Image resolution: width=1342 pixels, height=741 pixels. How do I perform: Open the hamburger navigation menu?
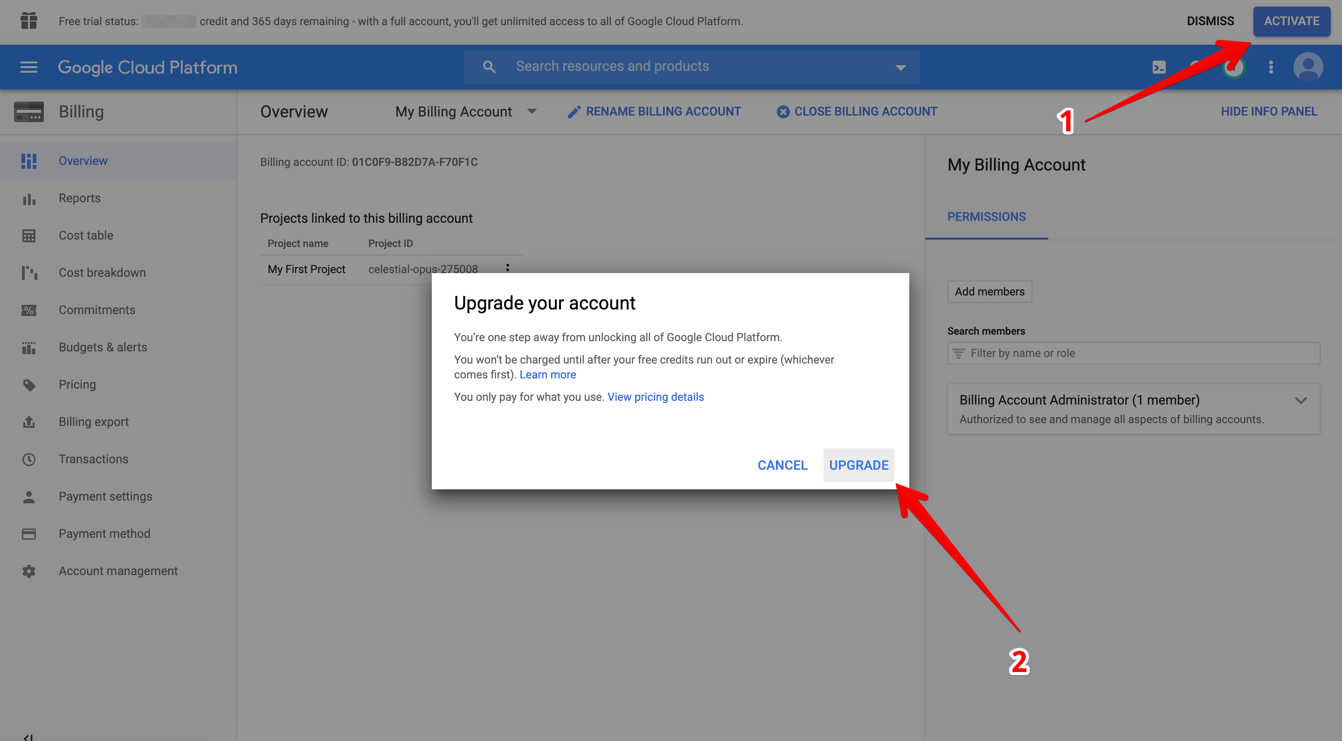pos(28,67)
